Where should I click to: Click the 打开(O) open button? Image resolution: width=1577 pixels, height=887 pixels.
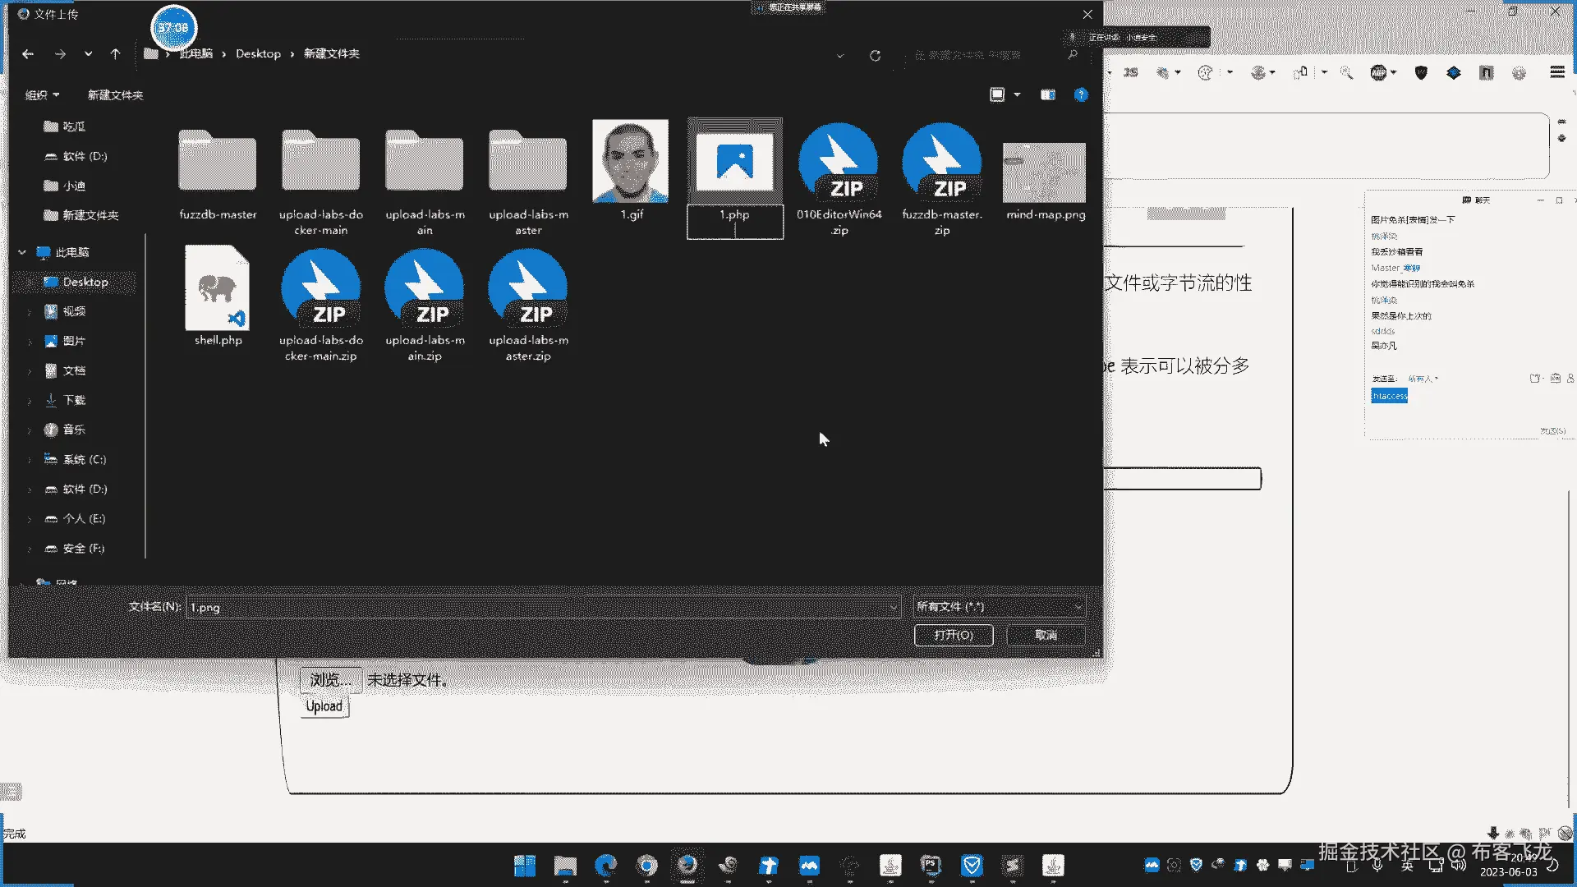click(953, 635)
